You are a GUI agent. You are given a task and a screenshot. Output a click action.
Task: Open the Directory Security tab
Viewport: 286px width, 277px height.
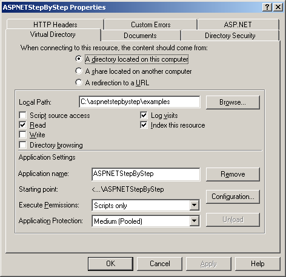230,36
